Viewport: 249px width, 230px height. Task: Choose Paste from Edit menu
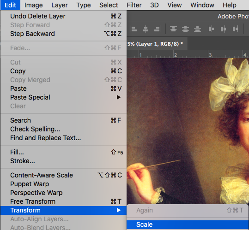click(x=64, y=88)
